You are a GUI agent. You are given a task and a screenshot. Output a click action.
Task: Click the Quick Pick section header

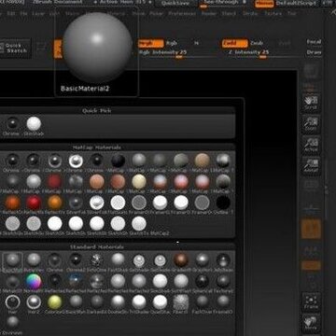pyautogui.click(x=97, y=110)
